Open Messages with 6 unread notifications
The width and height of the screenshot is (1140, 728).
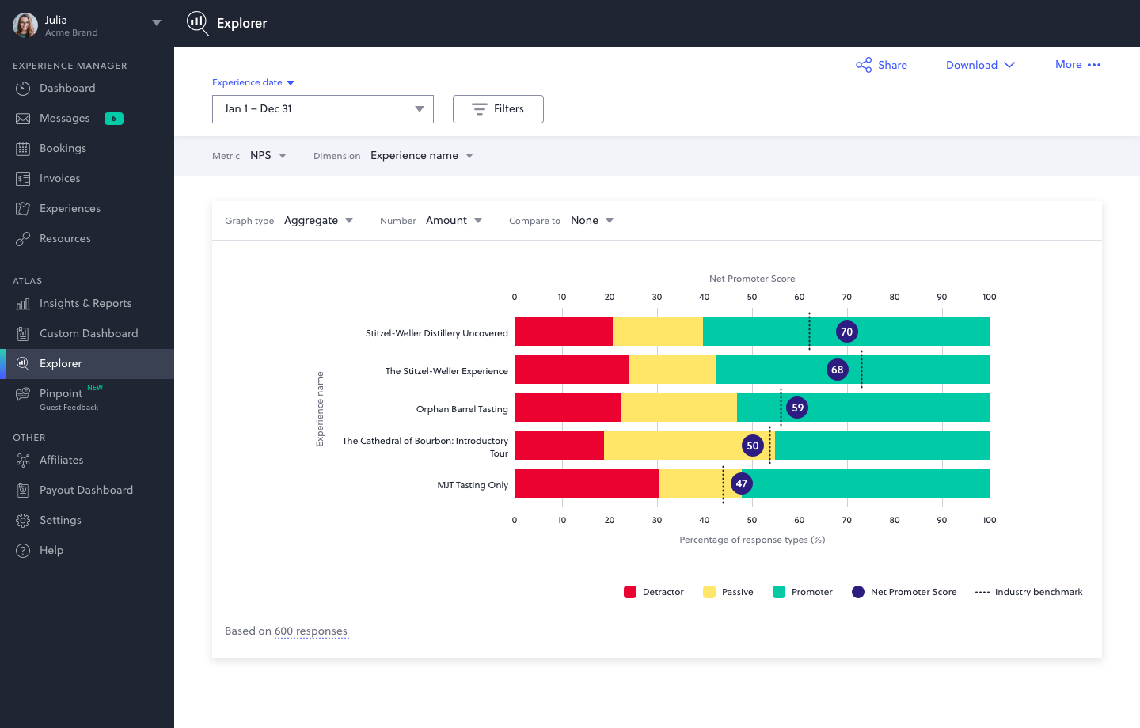pyautogui.click(x=63, y=118)
